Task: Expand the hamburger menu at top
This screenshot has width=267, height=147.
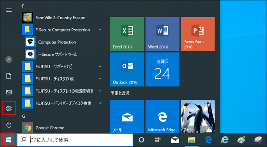Action: pos(9,10)
